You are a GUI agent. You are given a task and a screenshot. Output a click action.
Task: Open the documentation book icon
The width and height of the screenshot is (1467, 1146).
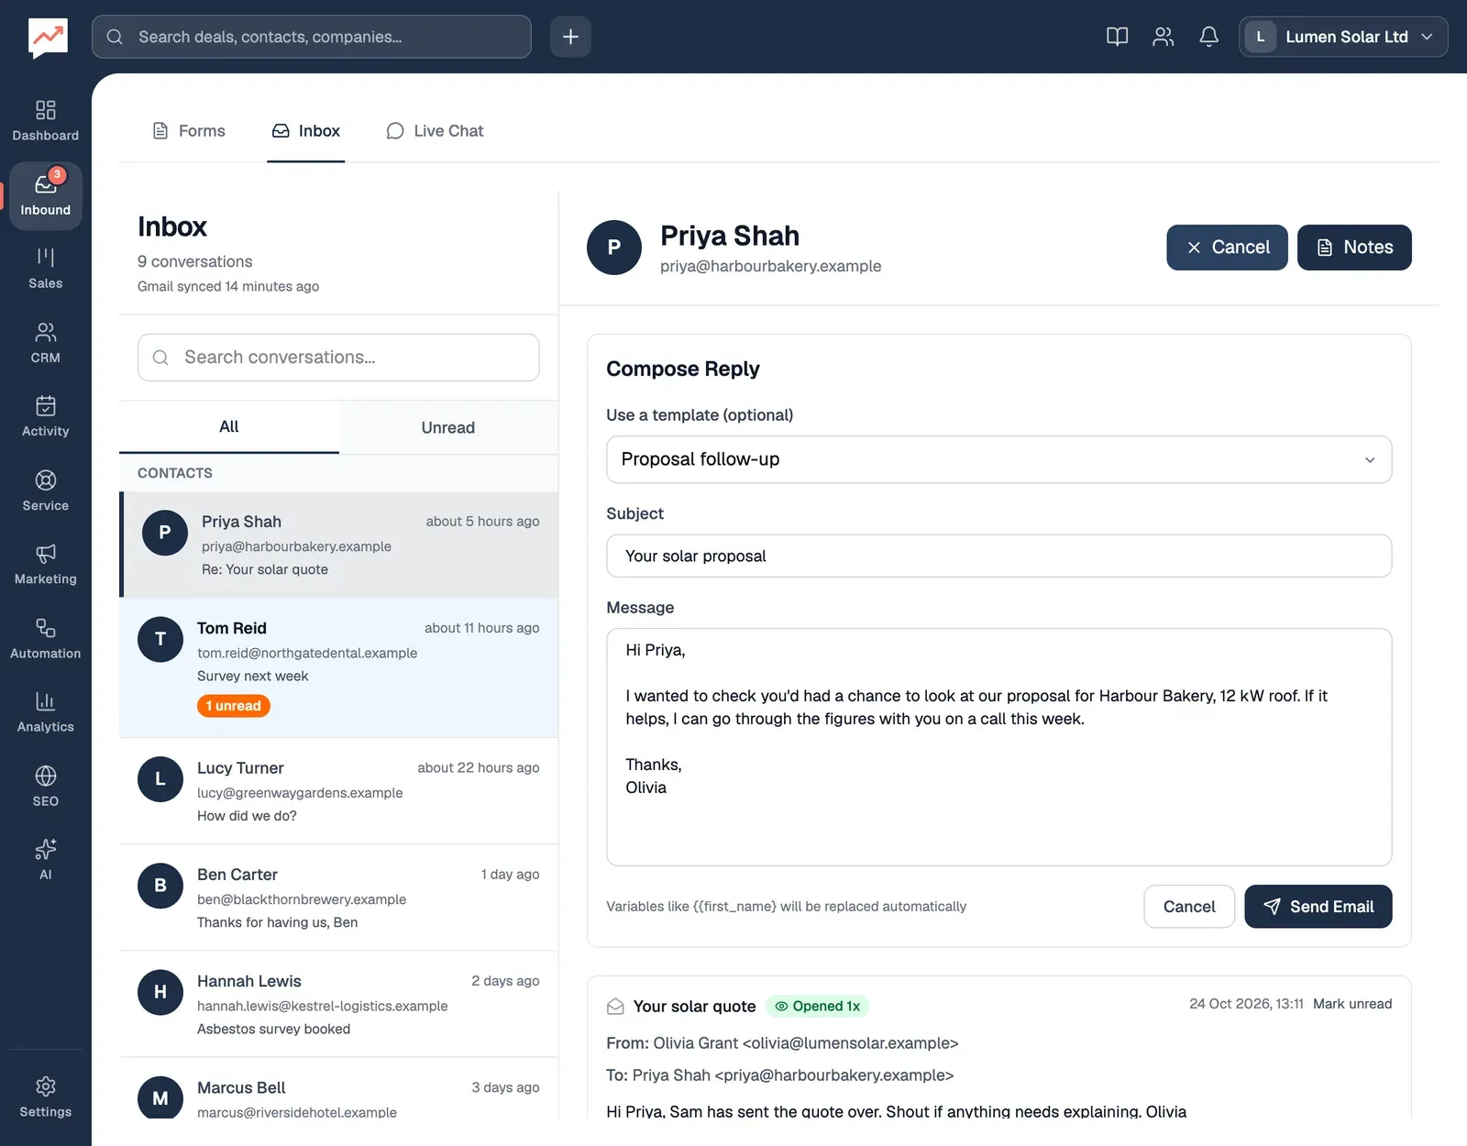pos(1117,37)
